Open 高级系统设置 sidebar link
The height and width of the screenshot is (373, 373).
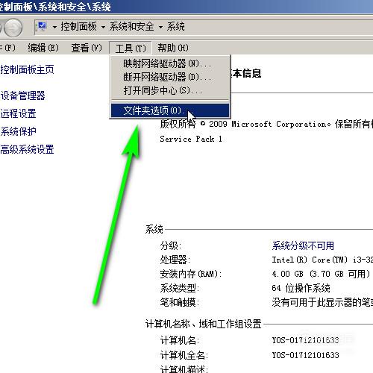(x=27, y=149)
